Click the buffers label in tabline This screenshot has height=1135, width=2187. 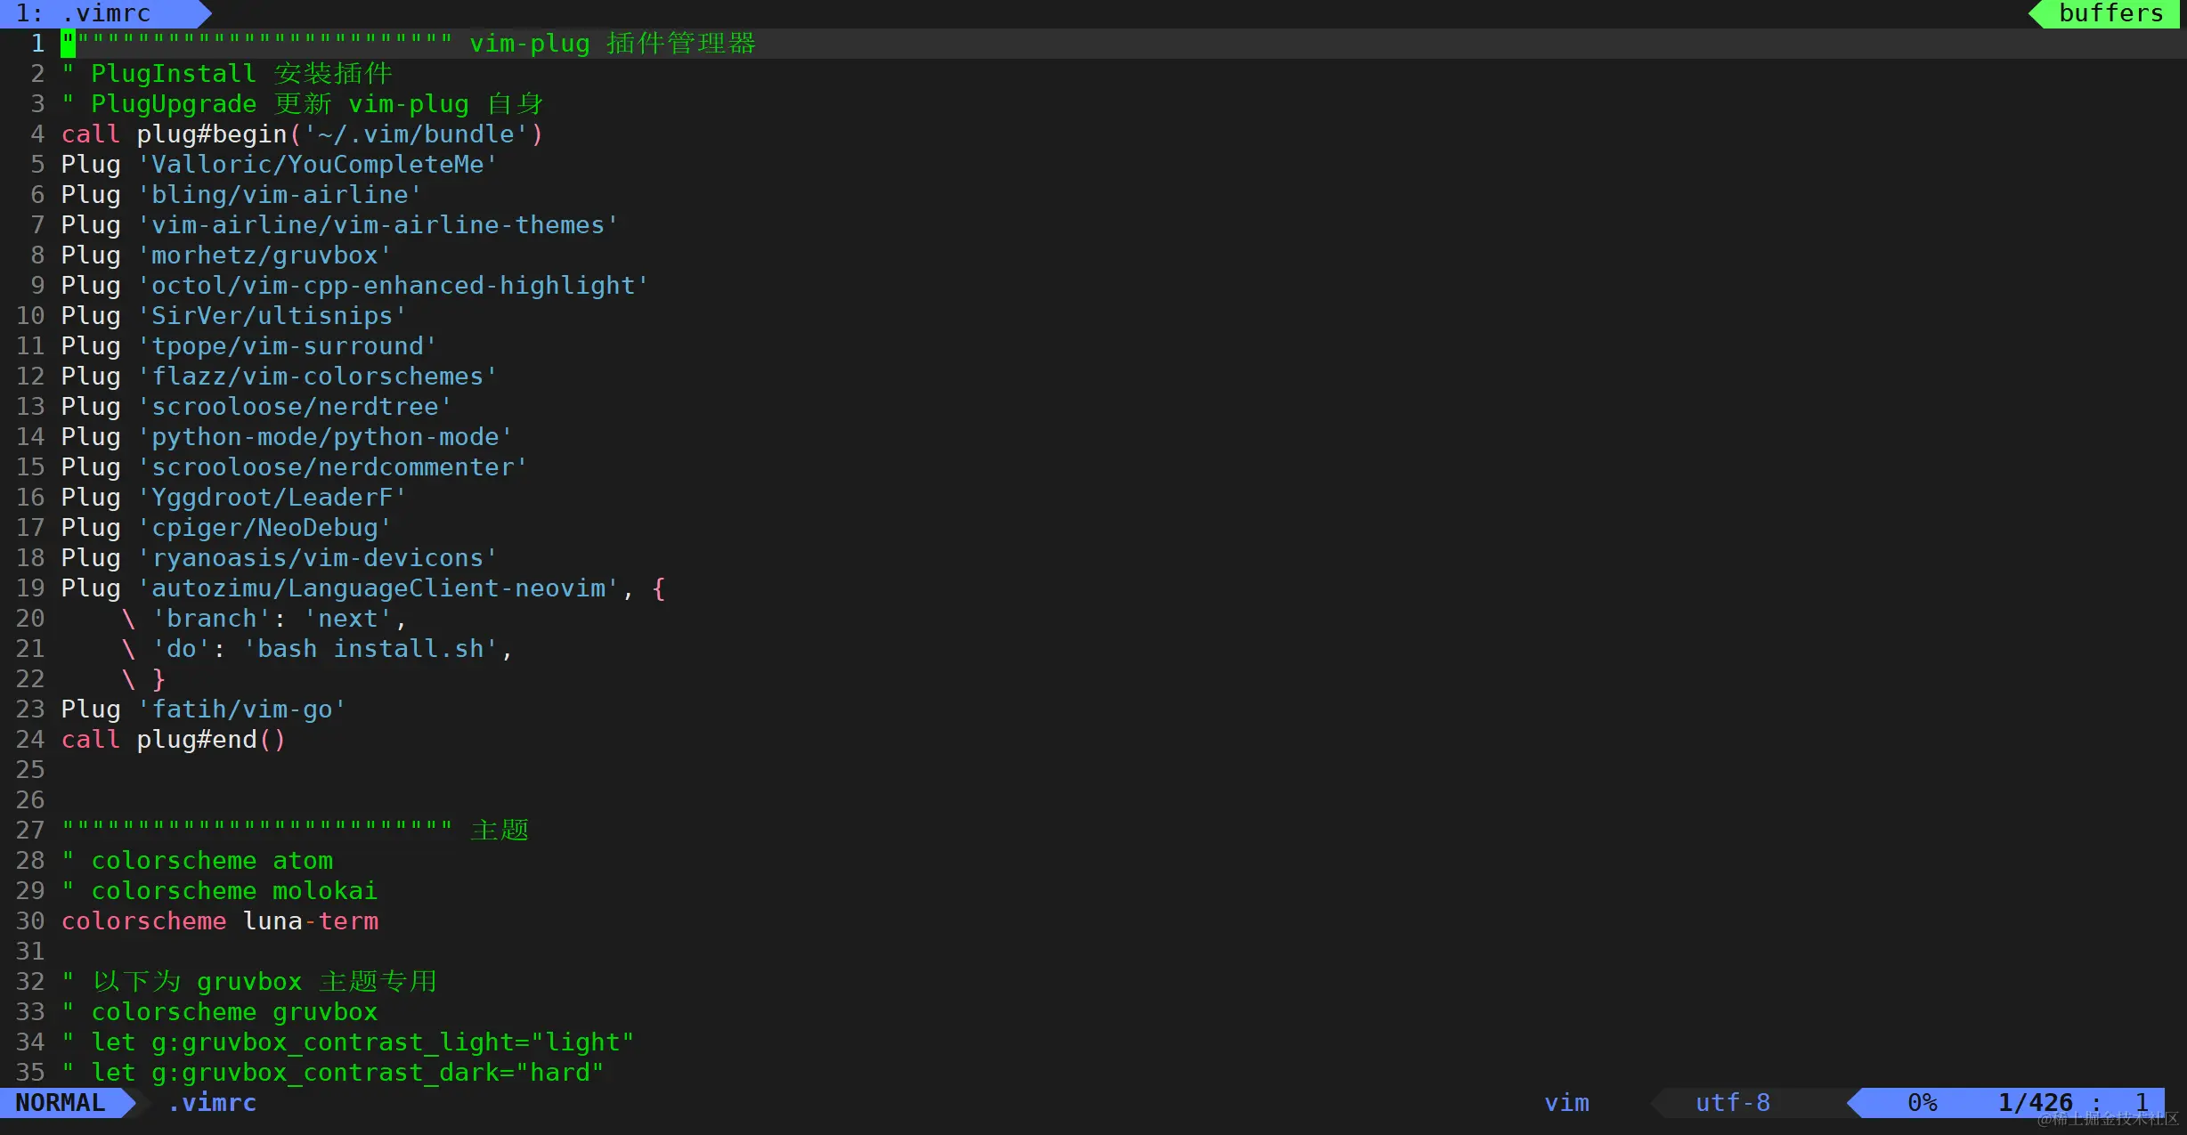[2110, 13]
